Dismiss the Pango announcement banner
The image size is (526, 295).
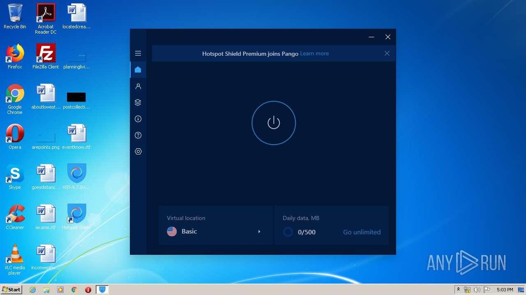click(387, 53)
